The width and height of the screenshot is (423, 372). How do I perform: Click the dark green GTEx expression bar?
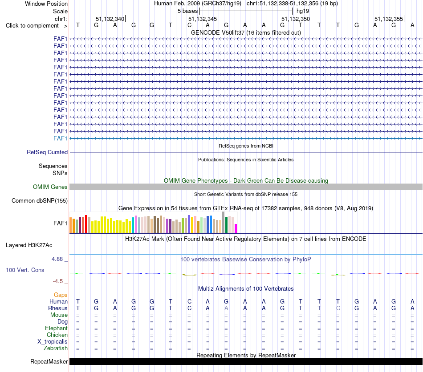(227, 225)
